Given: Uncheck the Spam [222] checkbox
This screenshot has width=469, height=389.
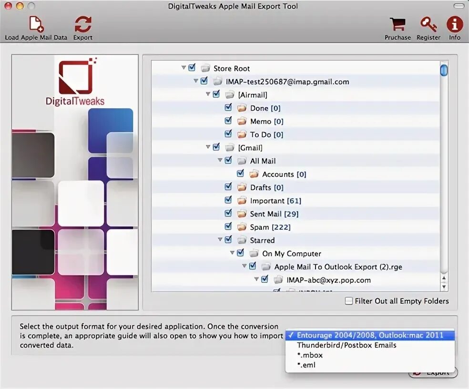Looking at the screenshot, I should [x=228, y=226].
